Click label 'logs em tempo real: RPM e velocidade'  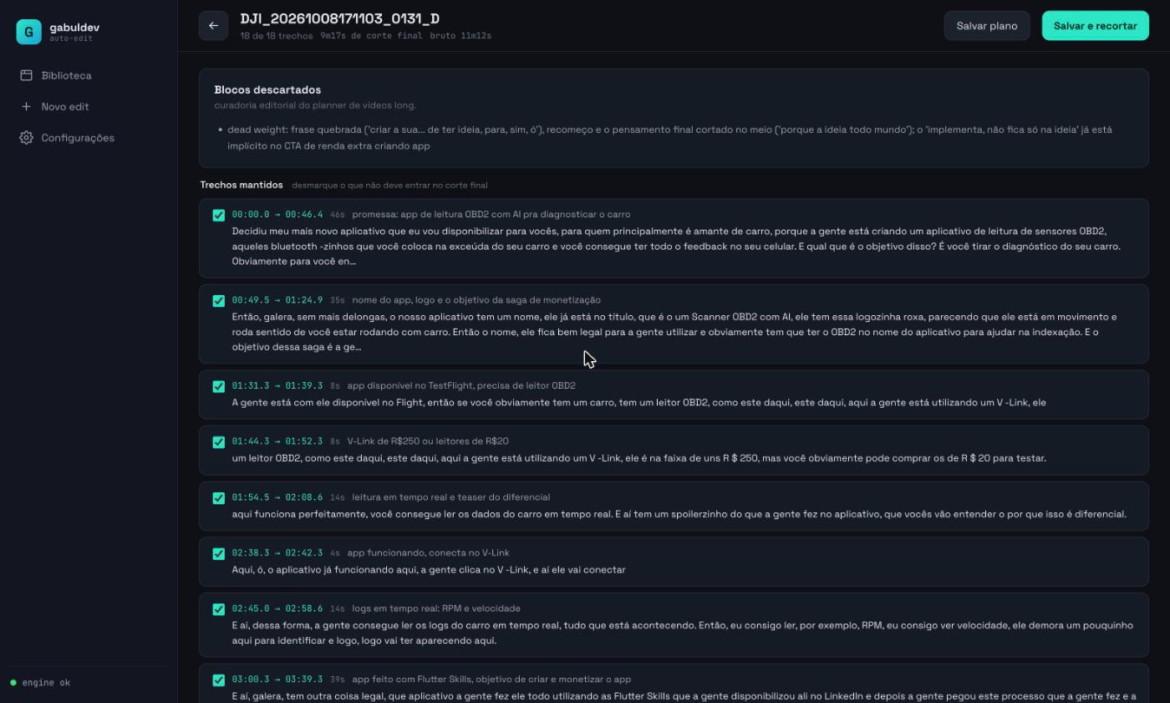click(x=436, y=609)
